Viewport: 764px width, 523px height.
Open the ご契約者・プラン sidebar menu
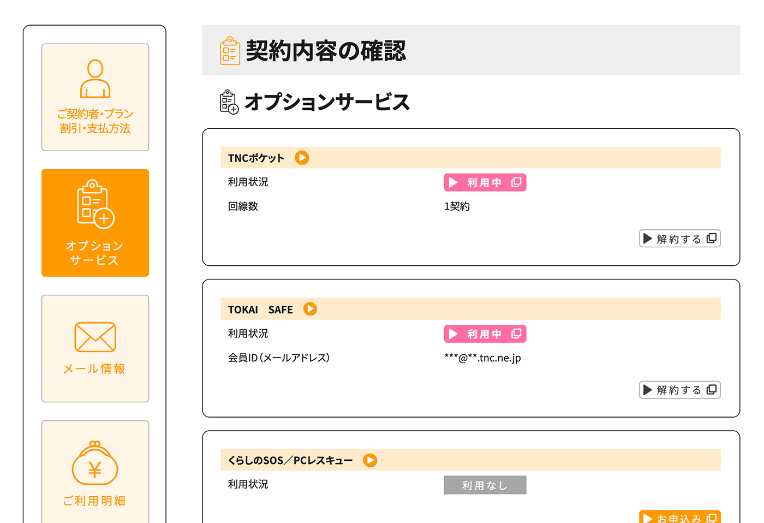pos(95,121)
